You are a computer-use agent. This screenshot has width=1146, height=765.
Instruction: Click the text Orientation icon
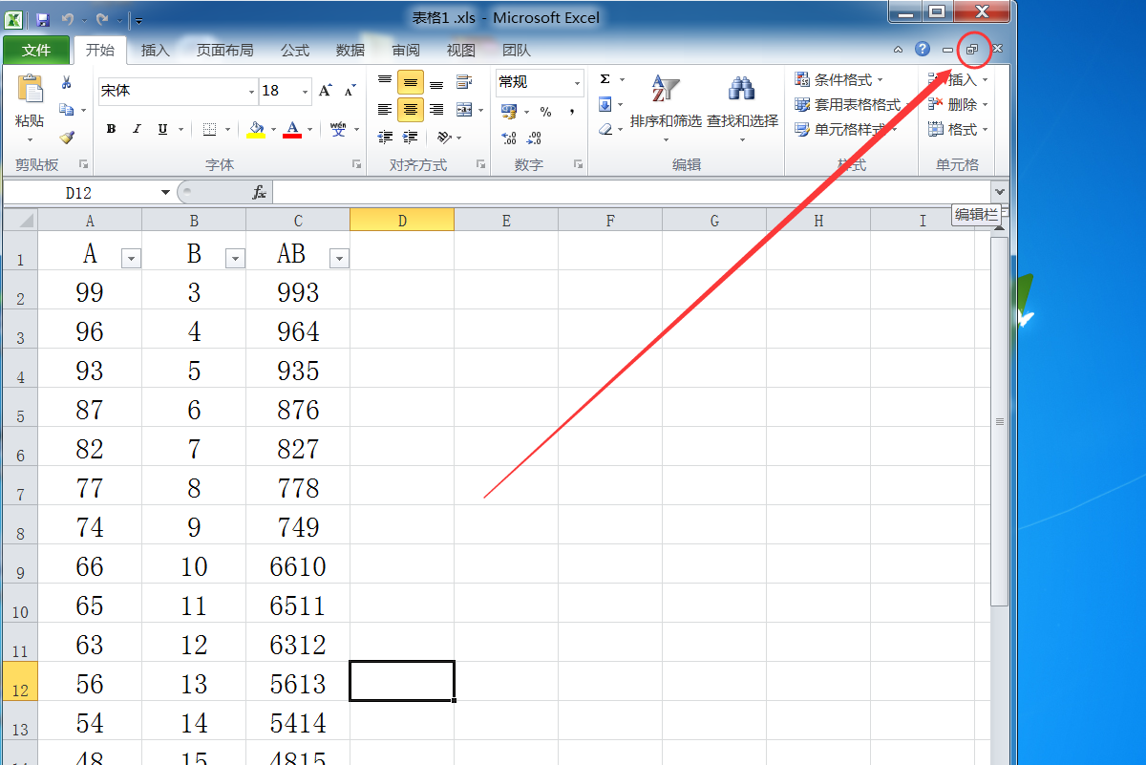coord(443,138)
